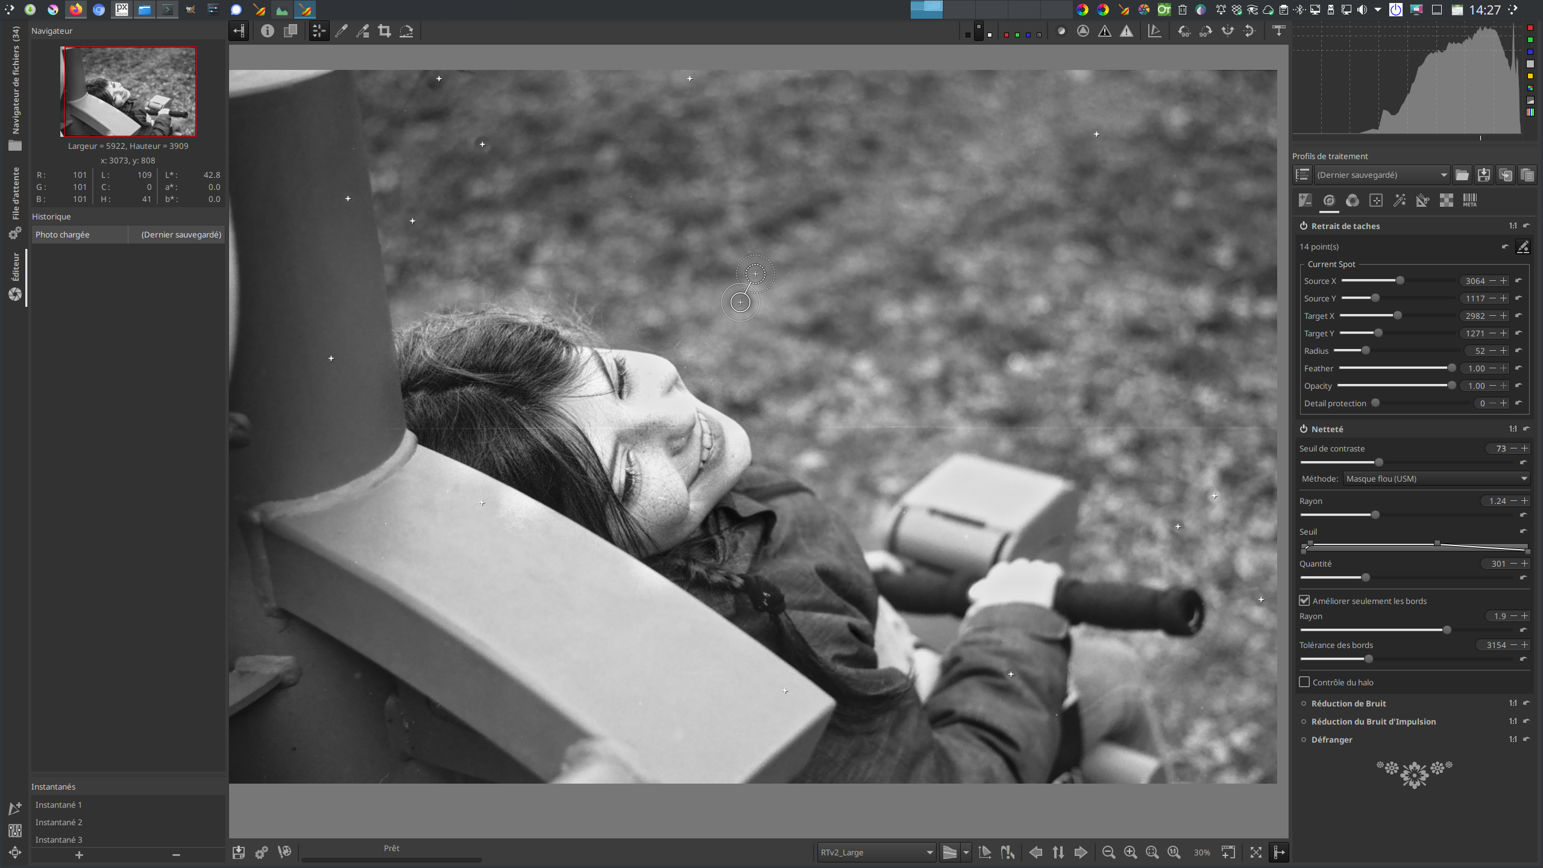Click the white balance picker tool

coord(341,31)
